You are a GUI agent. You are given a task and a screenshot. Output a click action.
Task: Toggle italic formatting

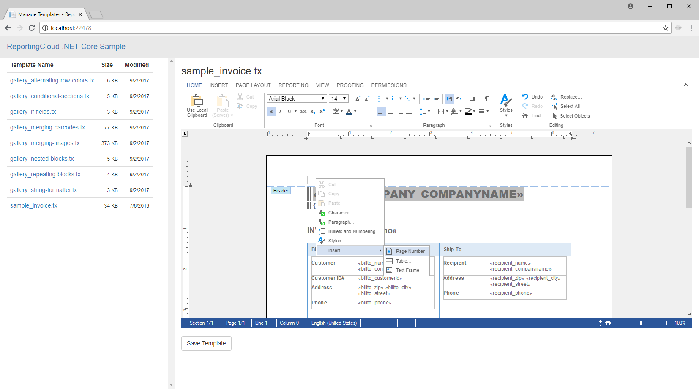coord(280,112)
